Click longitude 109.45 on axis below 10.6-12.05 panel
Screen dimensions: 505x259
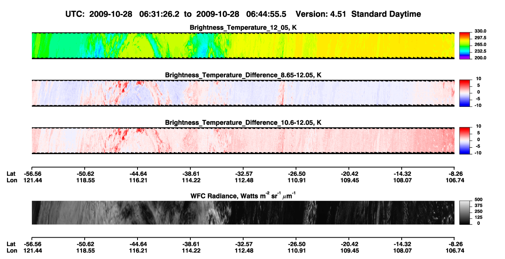tap(348, 180)
